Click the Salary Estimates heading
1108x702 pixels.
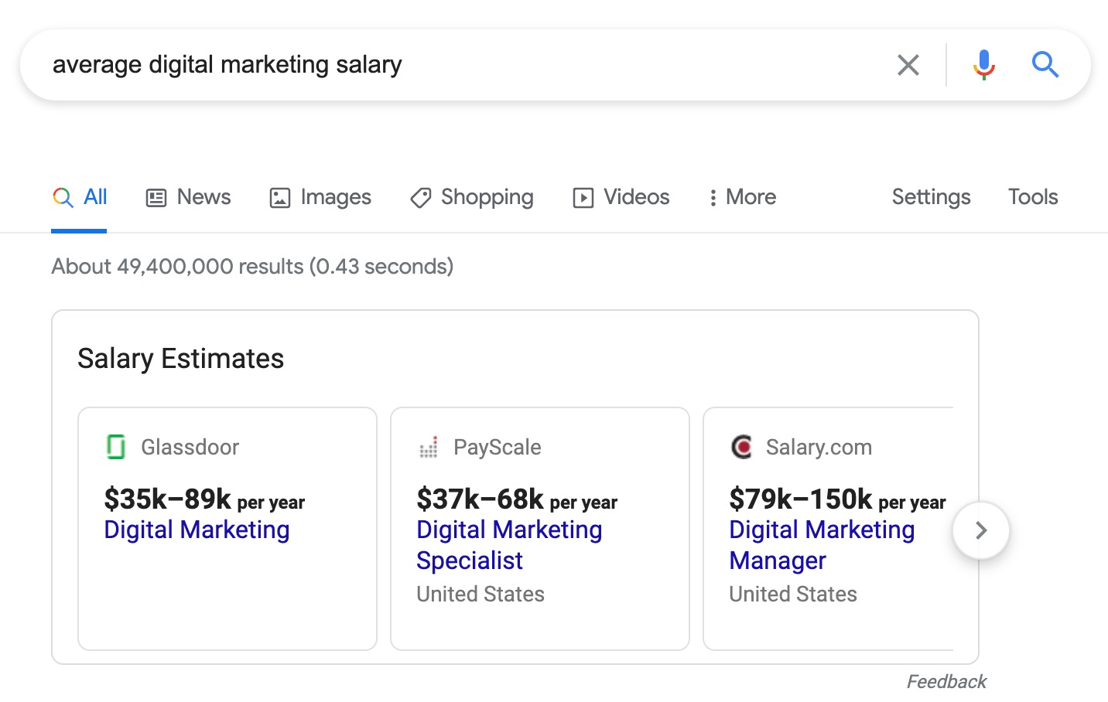pyautogui.click(x=180, y=359)
